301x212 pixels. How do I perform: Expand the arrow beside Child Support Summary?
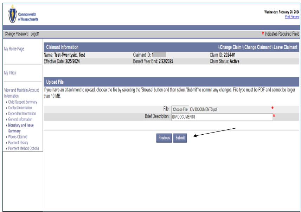coord(6,102)
